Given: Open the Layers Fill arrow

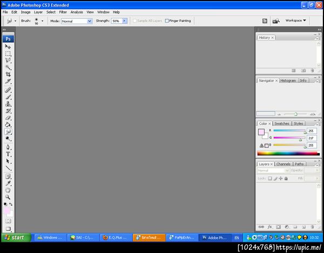Looking at the screenshot, I should coord(317,179).
